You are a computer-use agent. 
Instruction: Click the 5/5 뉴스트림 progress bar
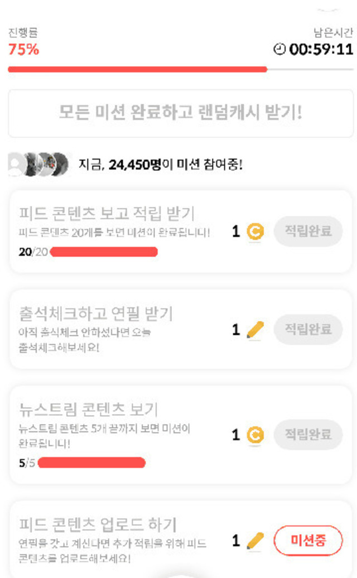(x=91, y=463)
